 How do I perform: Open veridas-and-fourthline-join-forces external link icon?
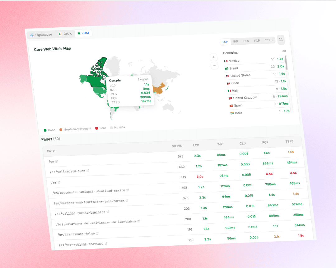pyautogui.click(x=127, y=200)
